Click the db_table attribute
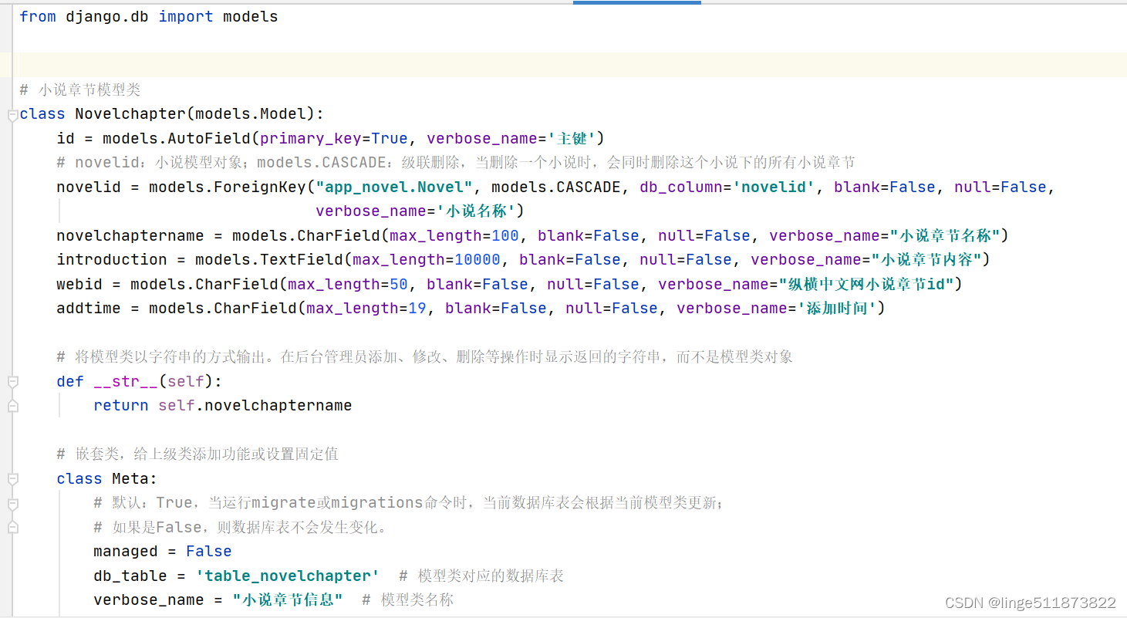Viewport: 1127px width, 618px height. click(x=130, y=576)
